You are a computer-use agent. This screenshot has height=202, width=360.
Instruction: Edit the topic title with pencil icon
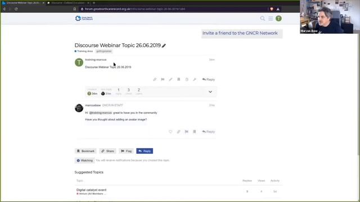[164, 45]
